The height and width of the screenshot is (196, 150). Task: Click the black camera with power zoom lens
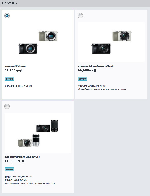101,49
